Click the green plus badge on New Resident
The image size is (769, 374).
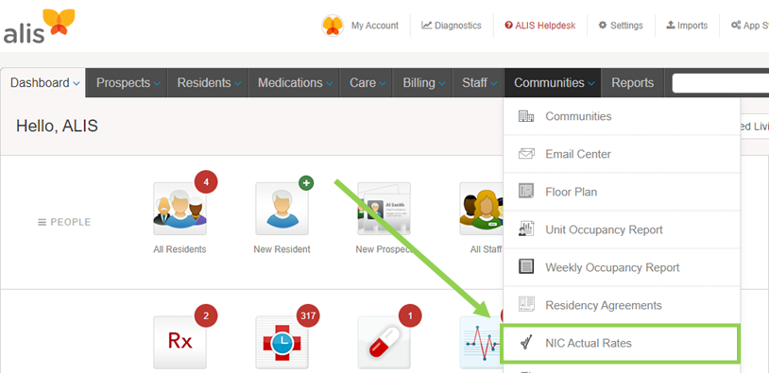tap(306, 183)
